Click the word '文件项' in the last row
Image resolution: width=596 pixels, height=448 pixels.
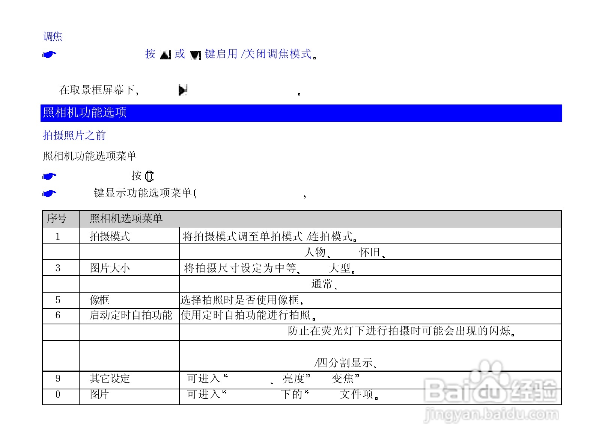[x=357, y=394]
